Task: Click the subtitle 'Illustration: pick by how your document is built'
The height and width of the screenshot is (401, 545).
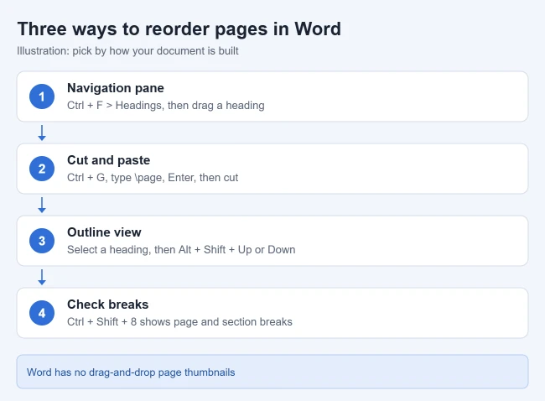Action: click(x=127, y=51)
